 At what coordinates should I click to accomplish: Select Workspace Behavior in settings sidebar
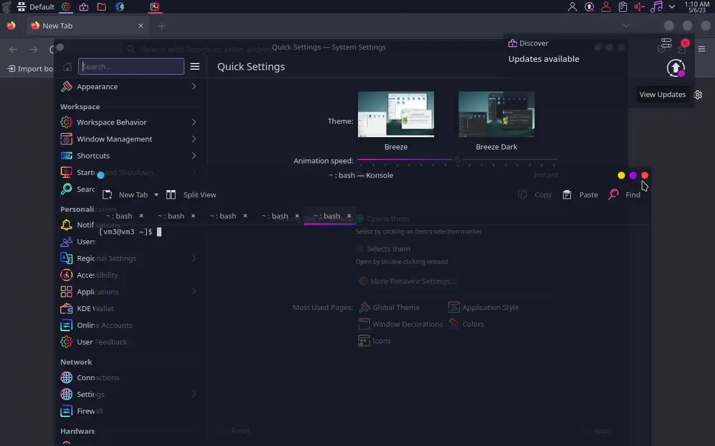tap(129, 122)
